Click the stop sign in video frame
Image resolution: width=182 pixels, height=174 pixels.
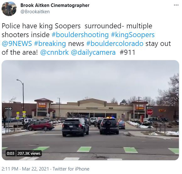coord(150,112)
